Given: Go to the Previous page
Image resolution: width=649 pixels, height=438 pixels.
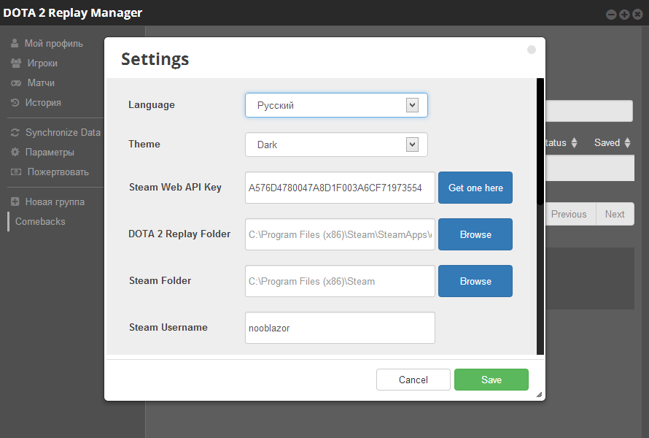Looking at the screenshot, I should 570,214.
